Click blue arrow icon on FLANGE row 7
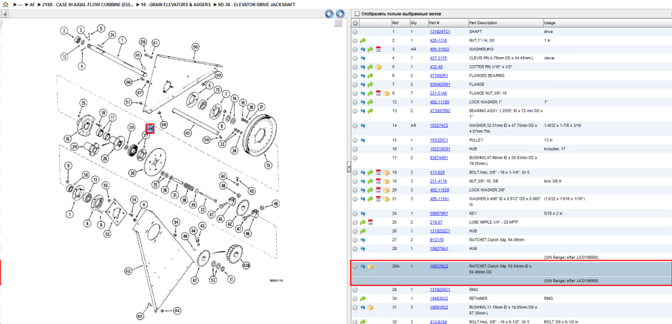The height and width of the screenshot is (324, 672). coord(363,85)
